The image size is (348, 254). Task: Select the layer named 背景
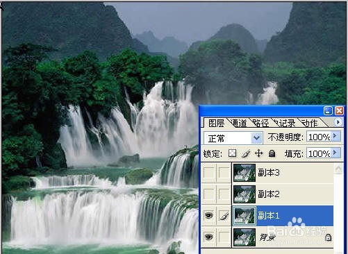point(267,237)
